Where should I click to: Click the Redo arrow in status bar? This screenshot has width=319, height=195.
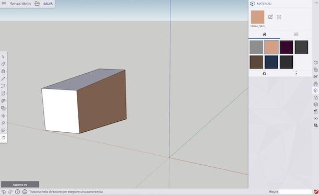pos(10,191)
